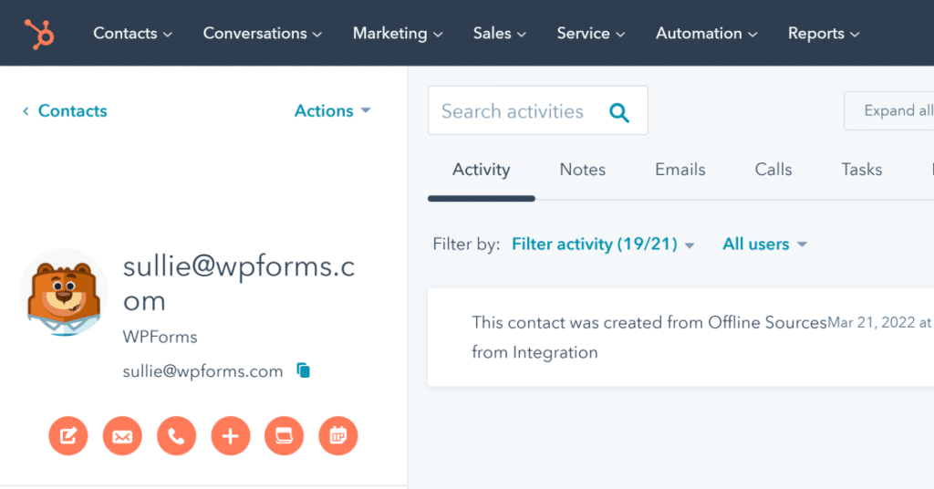The height and width of the screenshot is (489, 934).
Task: Click the phone call icon button
Action: coord(176,437)
